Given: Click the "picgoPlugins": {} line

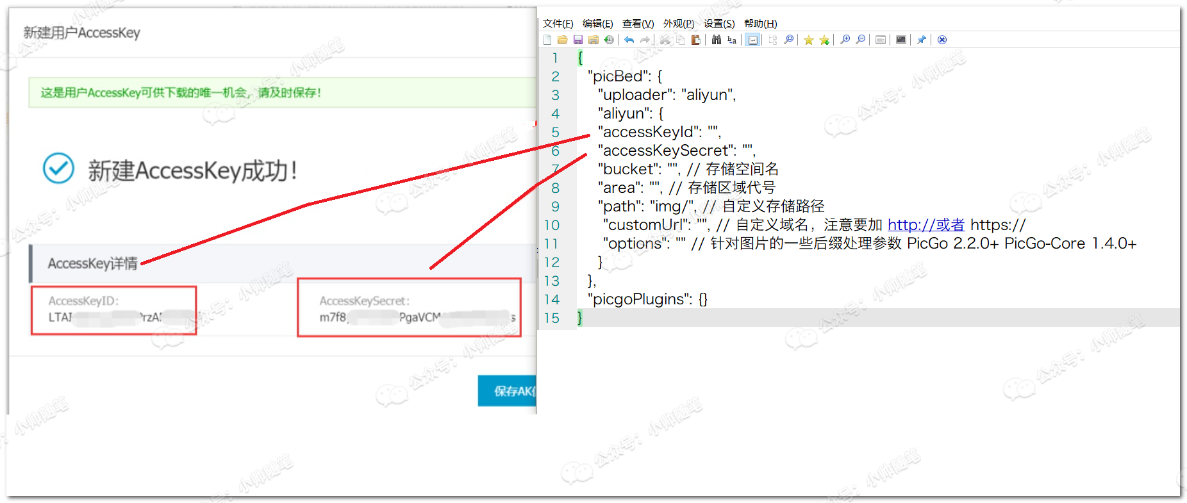Looking at the screenshot, I should pyautogui.click(x=647, y=299).
